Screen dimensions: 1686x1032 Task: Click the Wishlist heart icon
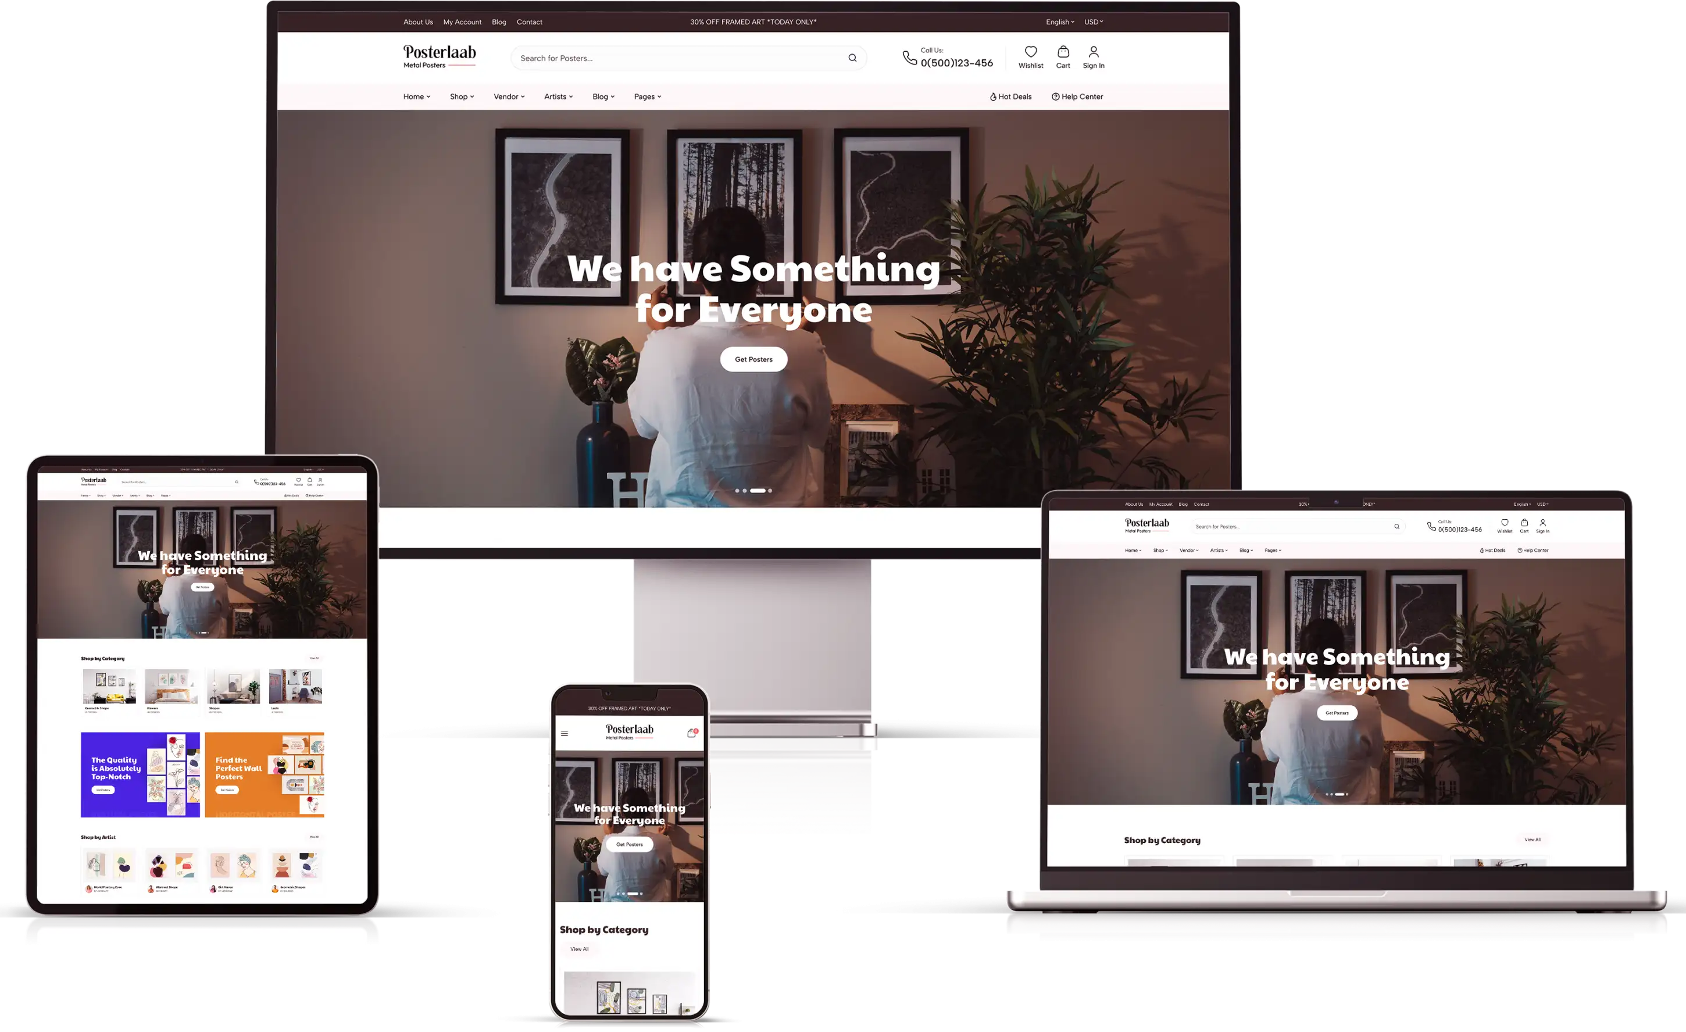(x=1031, y=52)
